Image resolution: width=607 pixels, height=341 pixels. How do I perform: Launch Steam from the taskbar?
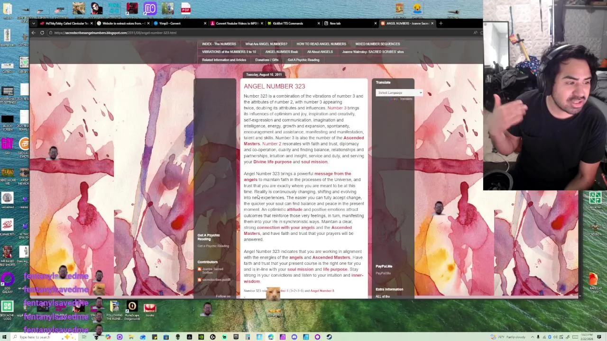coord(329,337)
